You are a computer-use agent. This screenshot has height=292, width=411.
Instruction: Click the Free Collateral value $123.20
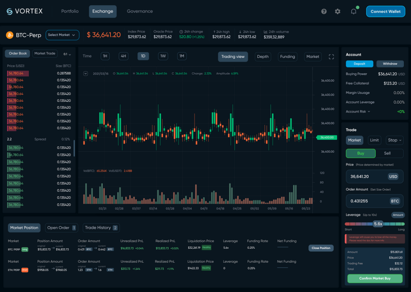[390, 83]
